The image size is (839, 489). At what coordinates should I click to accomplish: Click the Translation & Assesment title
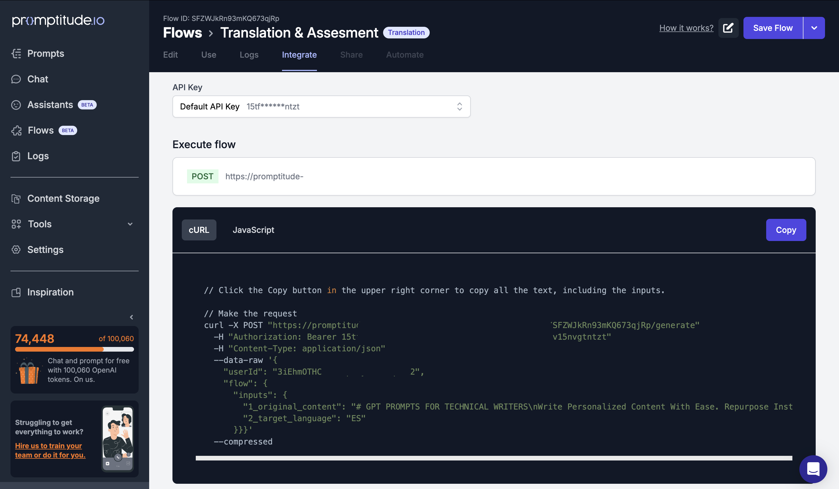(299, 33)
